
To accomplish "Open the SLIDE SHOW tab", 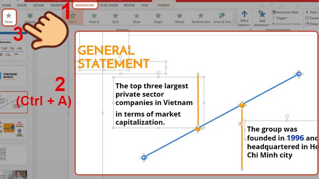I will pyautogui.click(x=109, y=5).
